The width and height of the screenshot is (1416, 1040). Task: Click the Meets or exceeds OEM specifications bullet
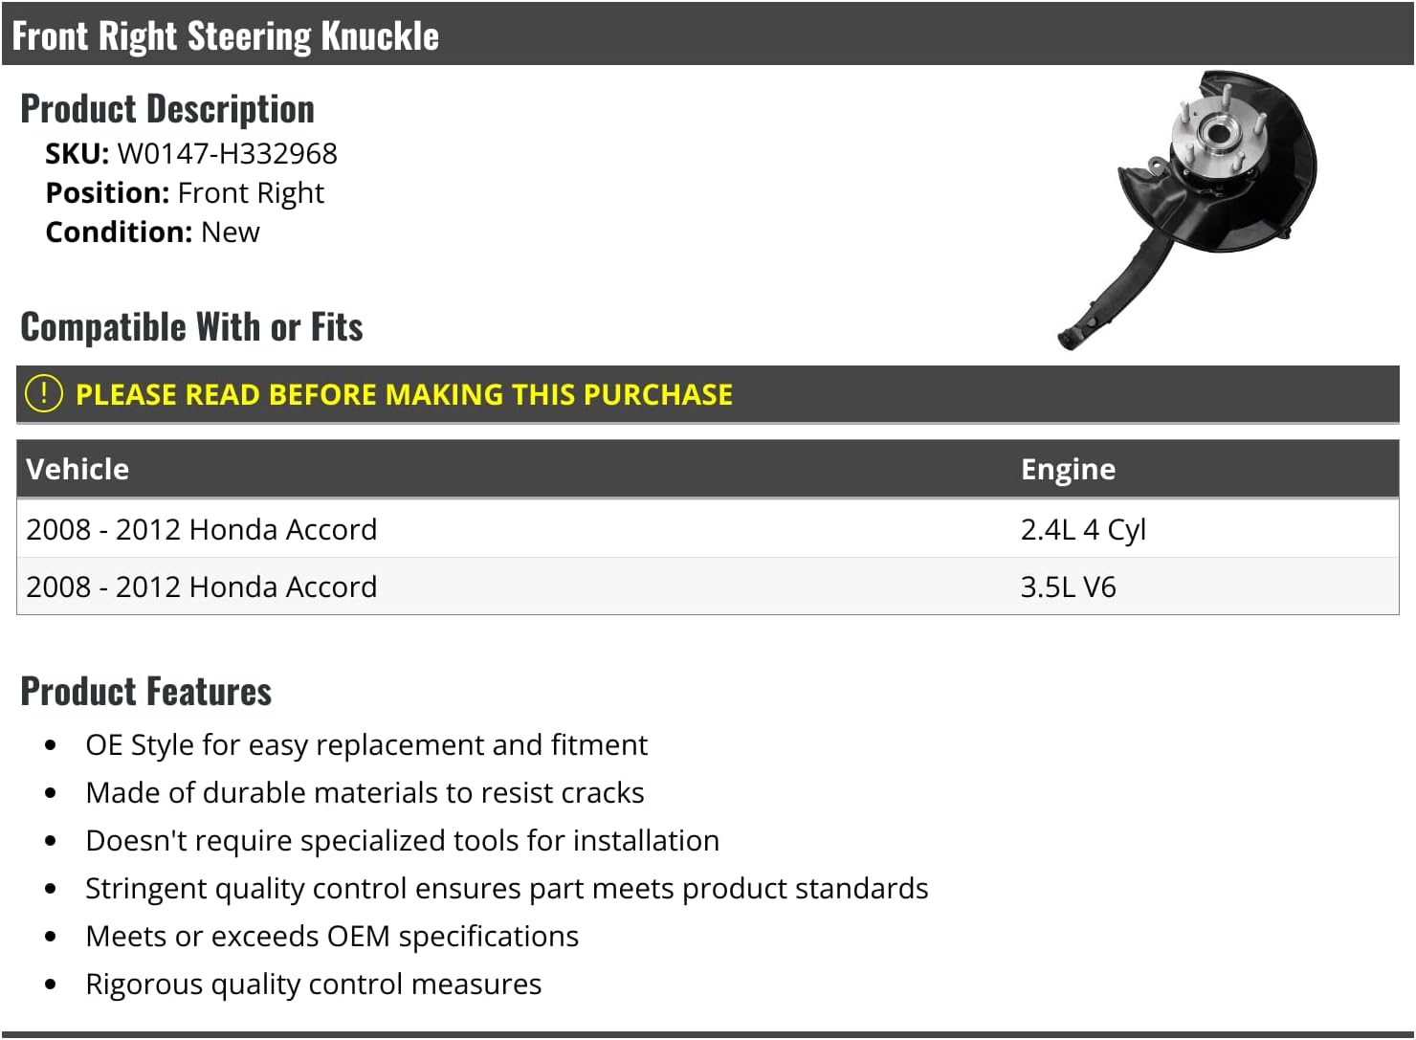pos(332,936)
